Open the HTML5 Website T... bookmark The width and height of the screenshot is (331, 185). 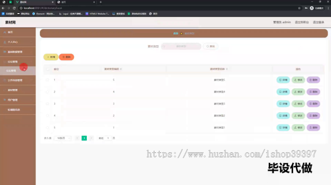[x=97, y=14]
